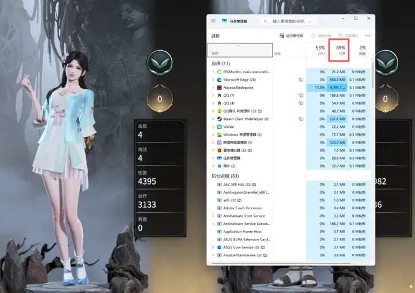Click the 4395 damage stat in game
Image resolution: width=415 pixels, height=293 pixels.
pyautogui.click(x=147, y=182)
